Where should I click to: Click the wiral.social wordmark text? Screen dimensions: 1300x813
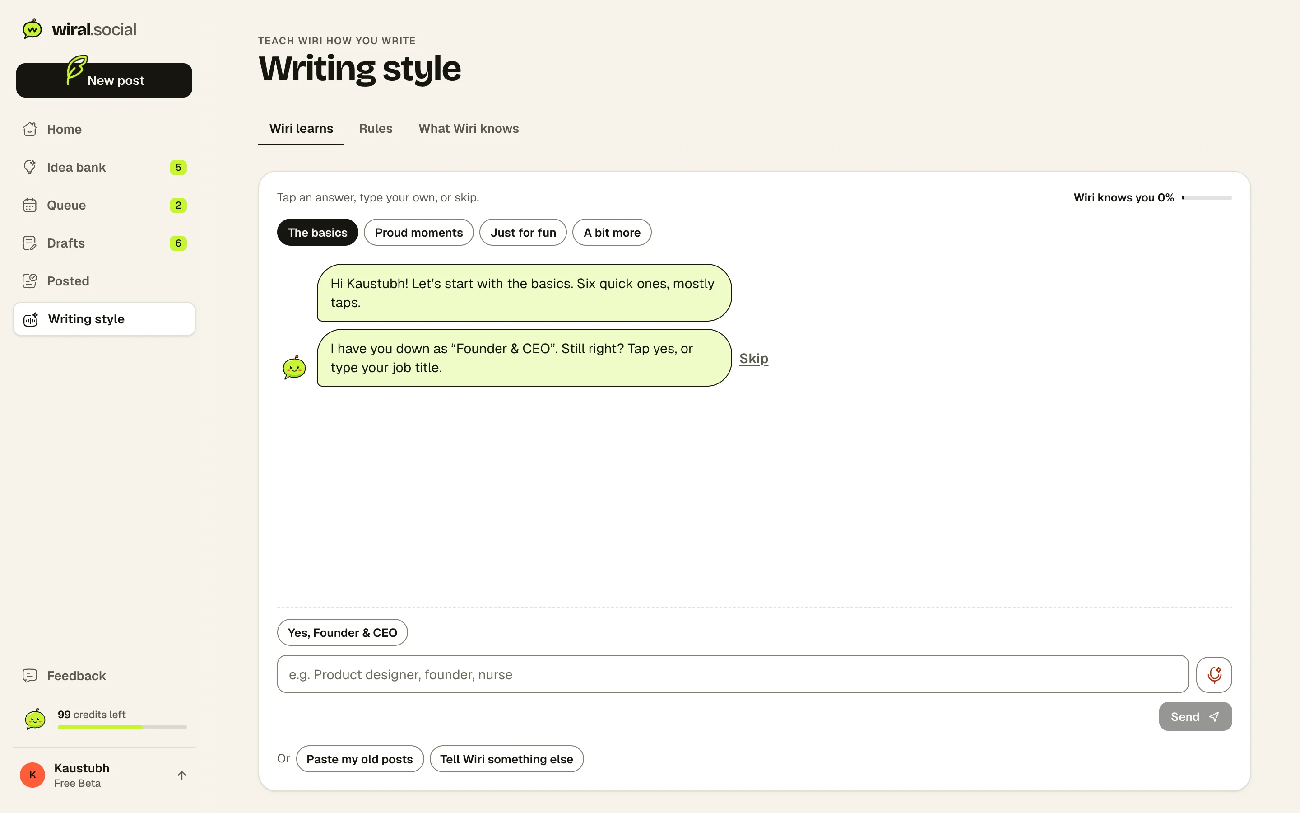pos(94,29)
